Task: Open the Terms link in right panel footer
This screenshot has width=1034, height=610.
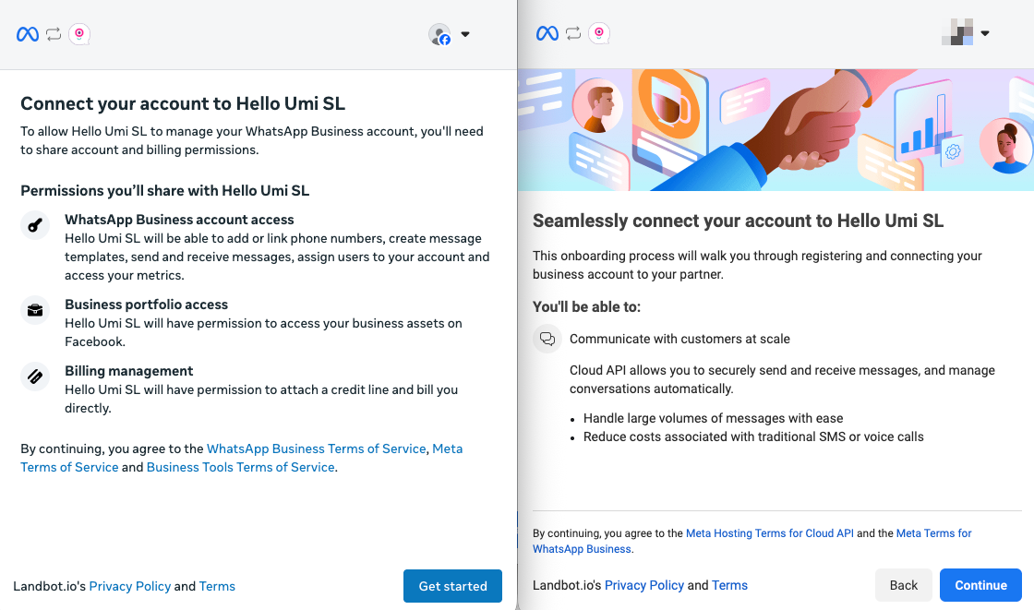Action: [729, 585]
